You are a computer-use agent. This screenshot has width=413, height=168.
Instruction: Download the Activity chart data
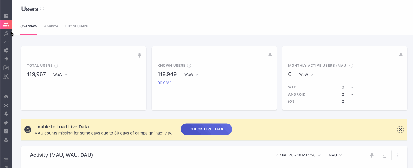385,155
